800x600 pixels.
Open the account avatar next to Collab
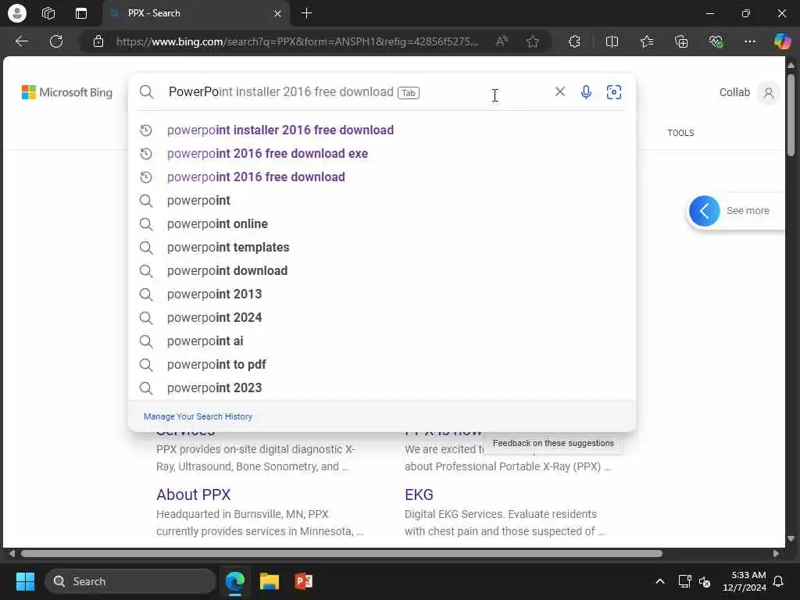(x=769, y=93)
